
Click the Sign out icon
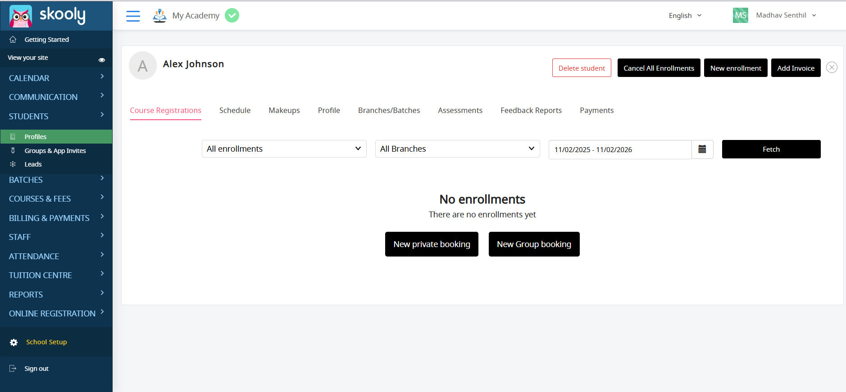pyautogui.click(x=13, y=369)
